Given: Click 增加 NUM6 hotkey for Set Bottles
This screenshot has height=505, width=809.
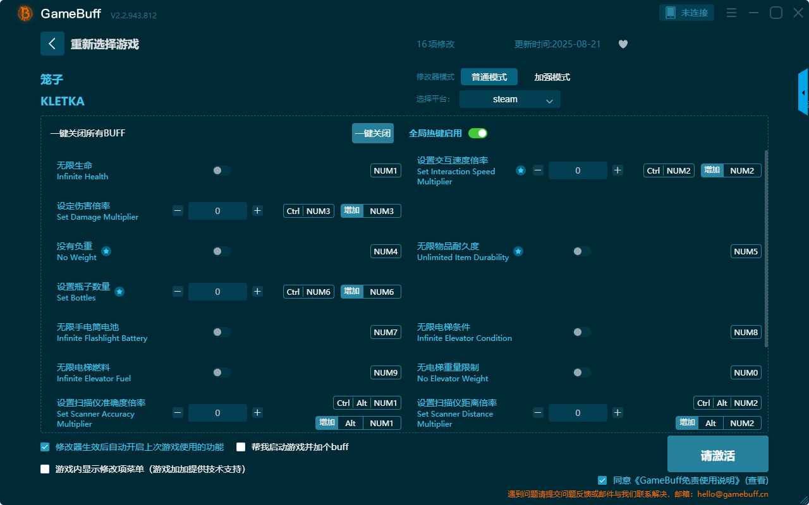Looking at the screenshot, I should coord(371,292).
